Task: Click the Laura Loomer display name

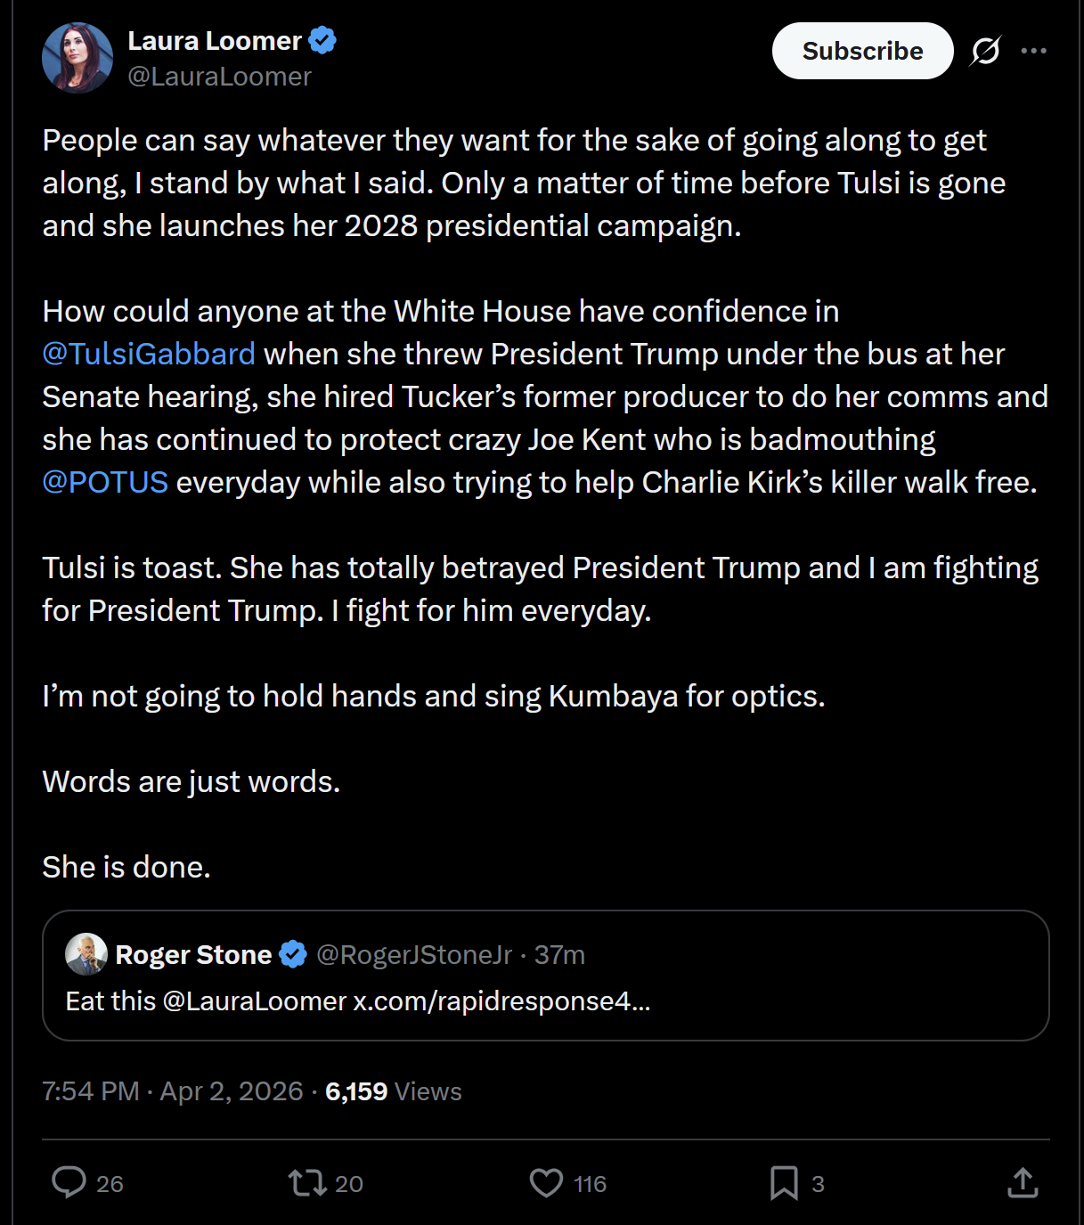Action: [x=215, y=40]
